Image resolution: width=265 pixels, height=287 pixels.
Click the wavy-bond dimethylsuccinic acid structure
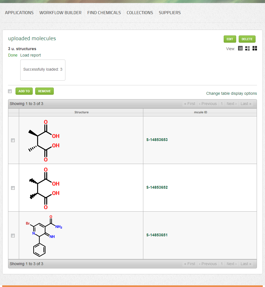[44, 188]
